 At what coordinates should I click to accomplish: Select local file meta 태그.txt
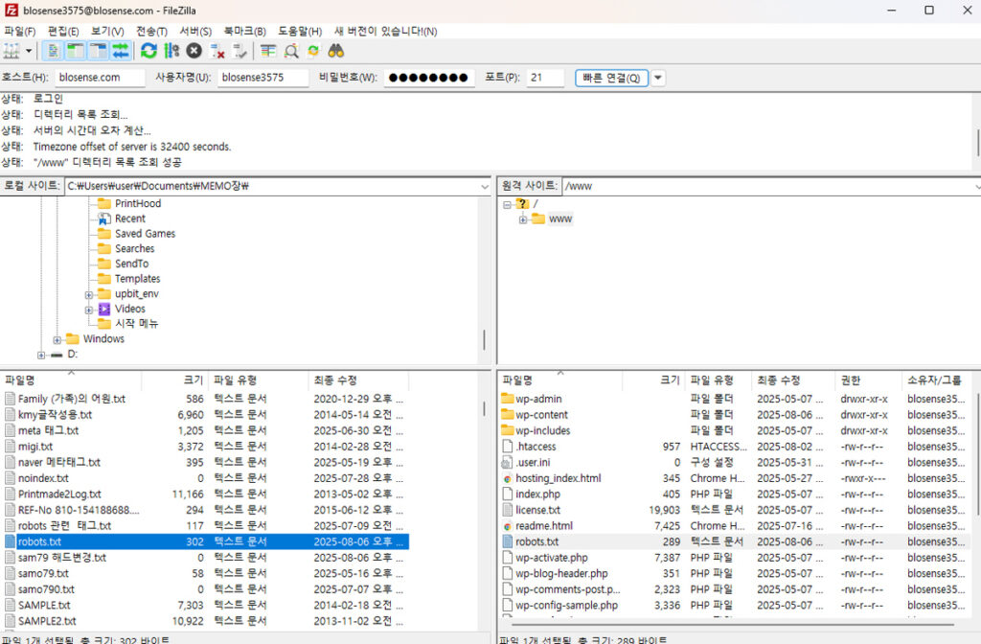48,431
